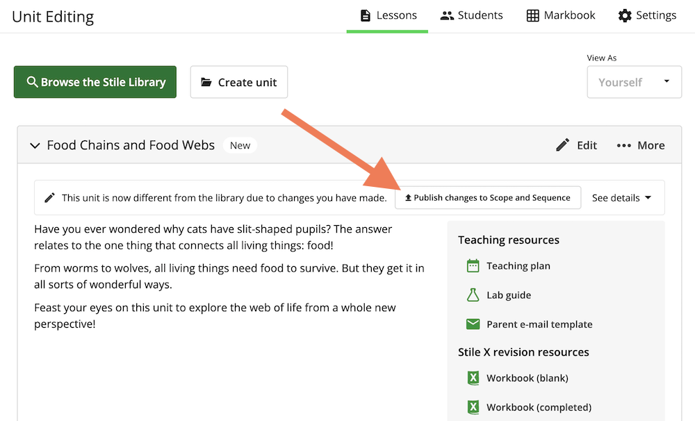This screenshot has width=695, height=421.
Task: Publish changes to Scope and Sequence
Action: point(487,198)
